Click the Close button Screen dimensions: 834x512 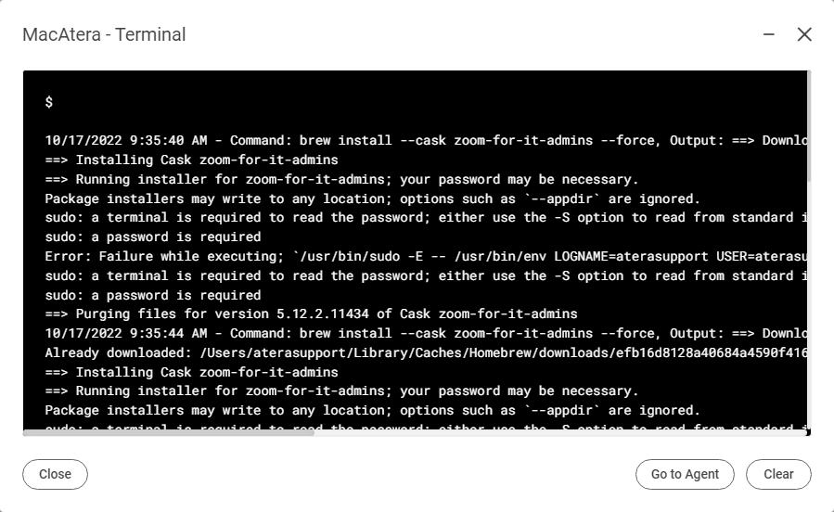pos(55,474)
